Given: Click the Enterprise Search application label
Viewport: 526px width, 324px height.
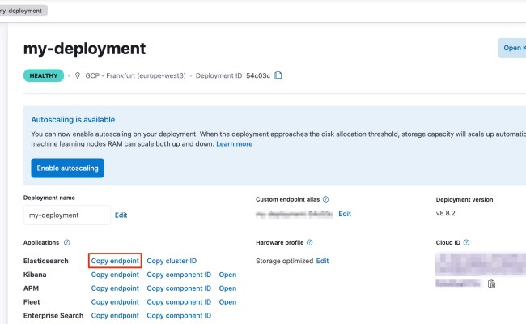Looking at the screenshot, I should pos(53,316).
